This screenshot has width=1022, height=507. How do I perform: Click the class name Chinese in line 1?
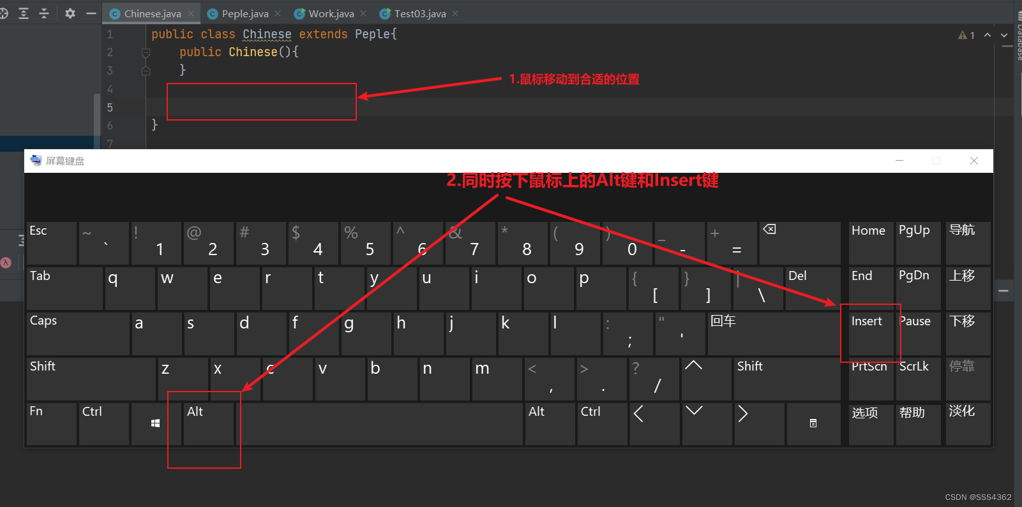[x=267, y=34]
